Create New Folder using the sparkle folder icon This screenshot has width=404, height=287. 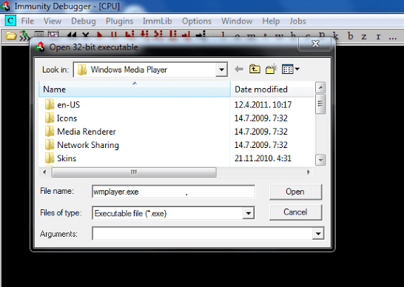click(x=271, y=69)
